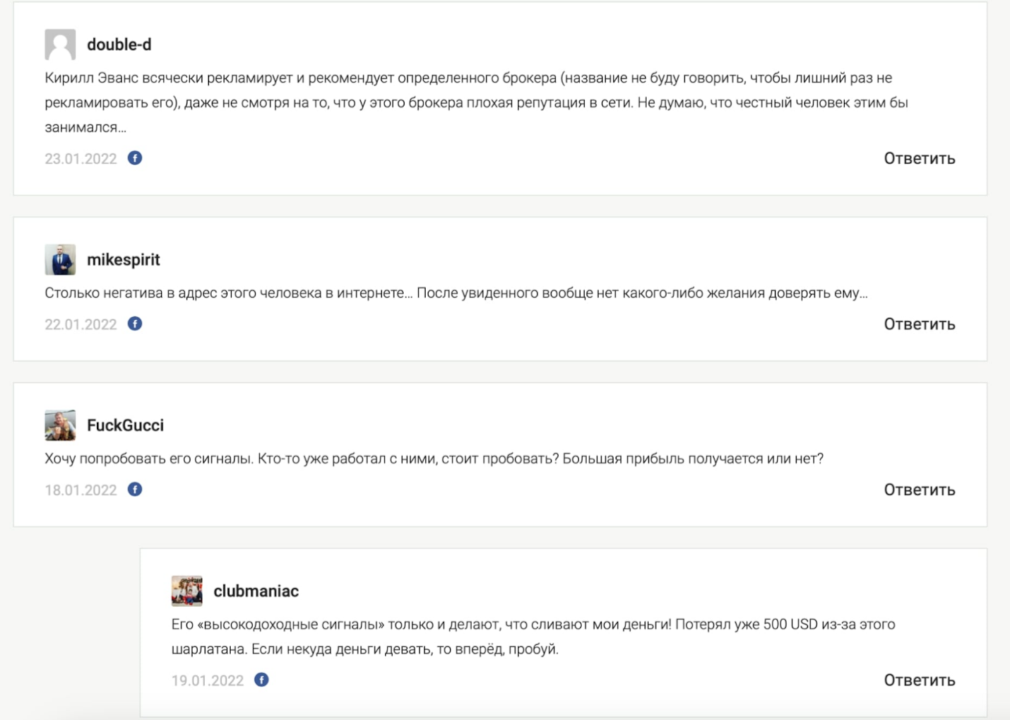Select the 18.01.2022 comment timestamp
The height and width of the screenshot is (720, 1010).
point(81,490)
